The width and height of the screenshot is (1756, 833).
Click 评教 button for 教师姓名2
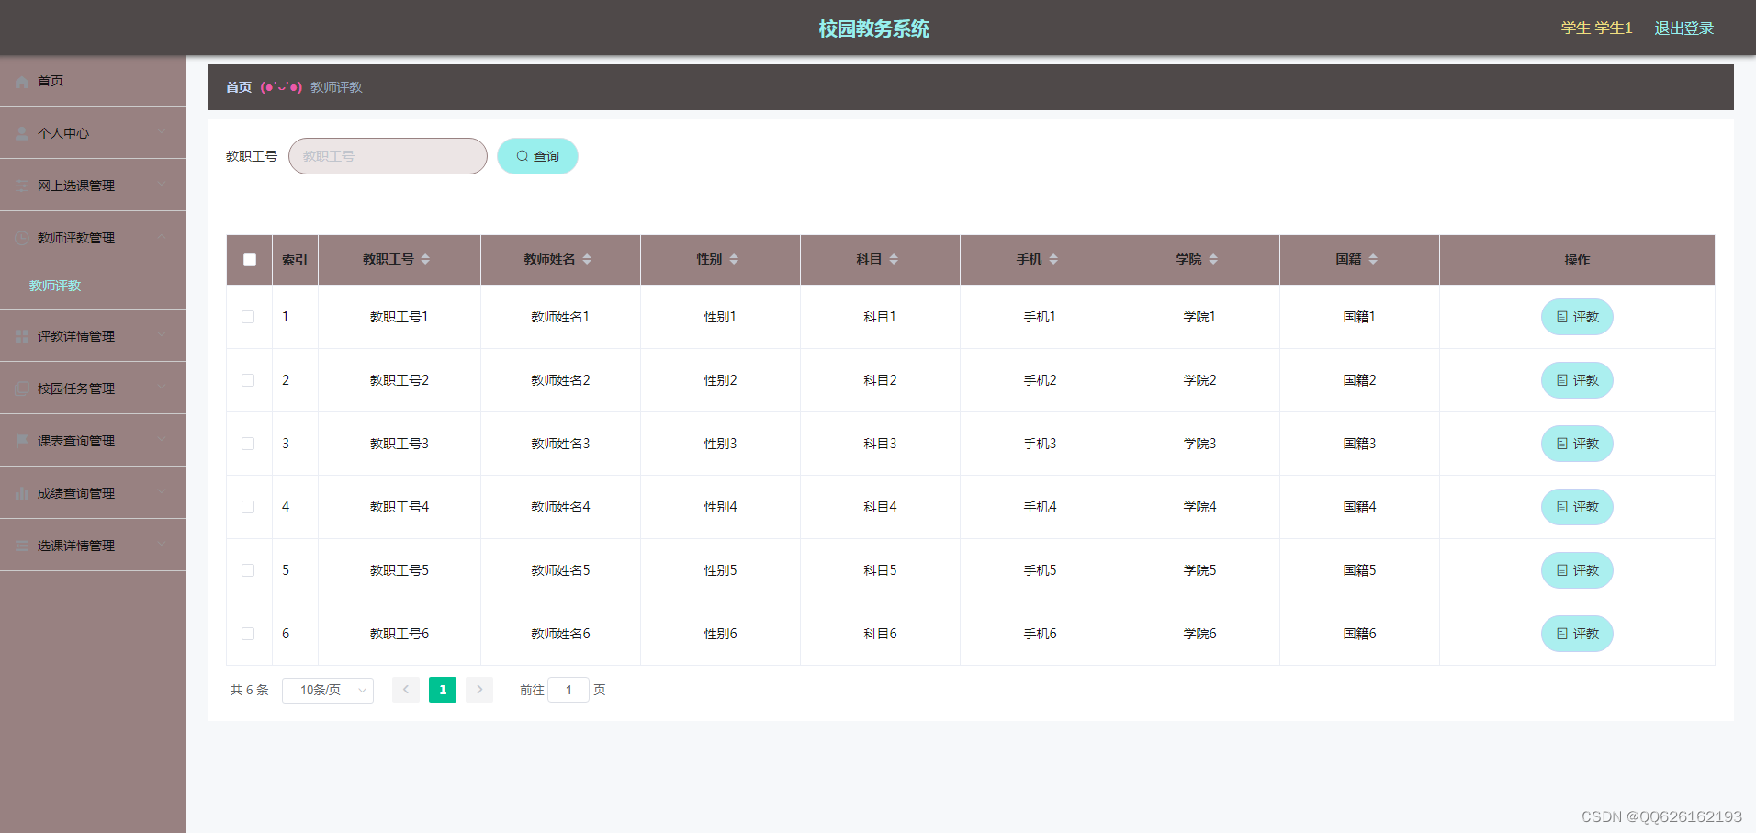[1577, 380]
